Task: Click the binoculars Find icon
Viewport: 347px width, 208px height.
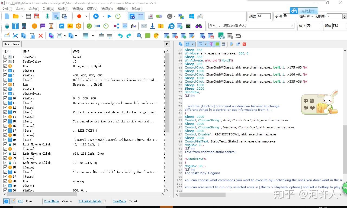Action: tap(199, 26)
